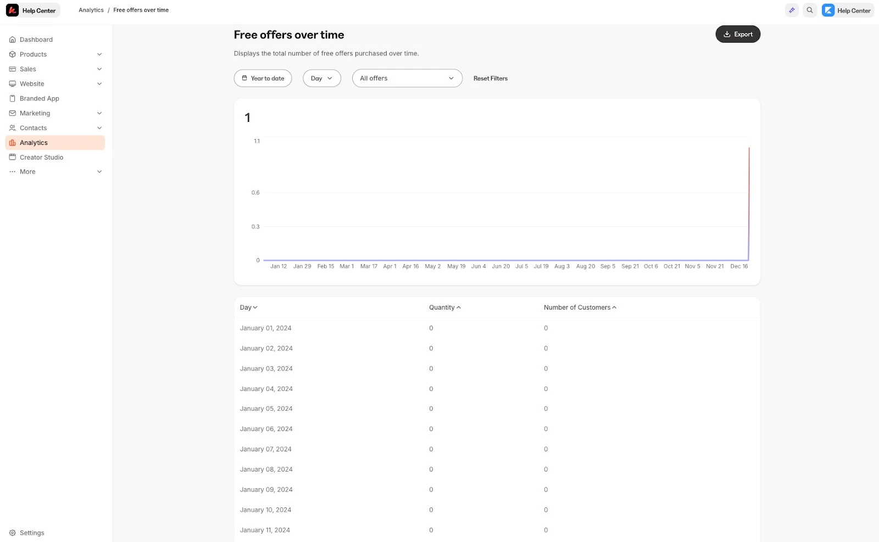Click the Analytics bar chart icon
Image resolution: width=879 pixels, height=542 pixels.
(12, 142)
